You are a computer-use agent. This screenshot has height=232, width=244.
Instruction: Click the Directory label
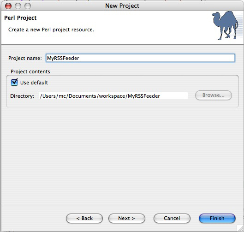(22, 96)
